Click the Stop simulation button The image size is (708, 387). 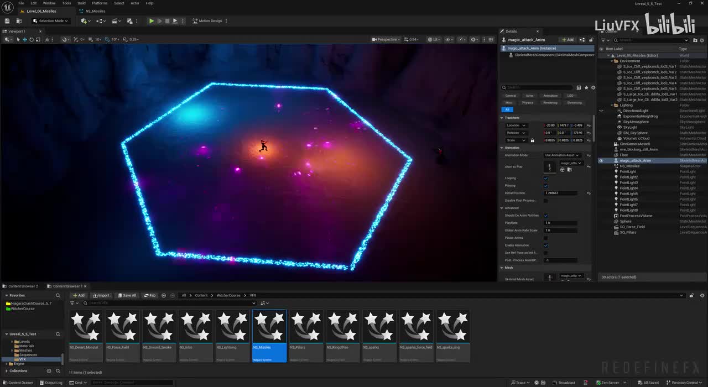click(x=167, y=21)
